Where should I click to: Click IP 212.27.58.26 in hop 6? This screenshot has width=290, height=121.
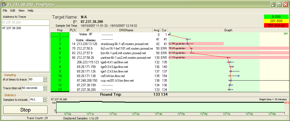pos(85,58)
